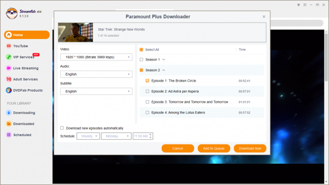The height and width of the screenshot is (185, 329).
Task: Check Episode 3: Tomorrow and Tomorrow and Tomorrow
Action: pyautogui.click(x=147, y=102)
